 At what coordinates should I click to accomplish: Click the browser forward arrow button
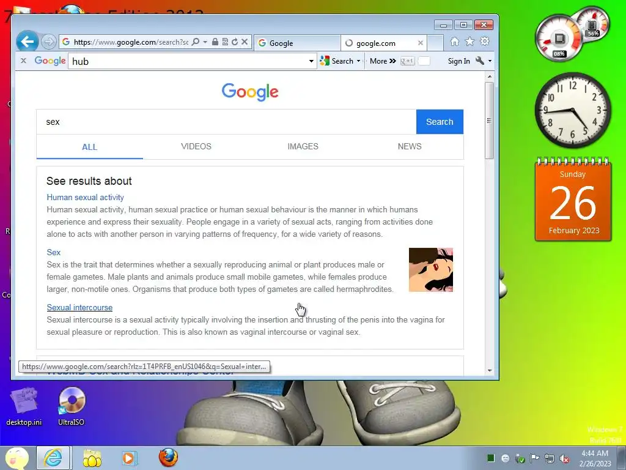[49, 42]
